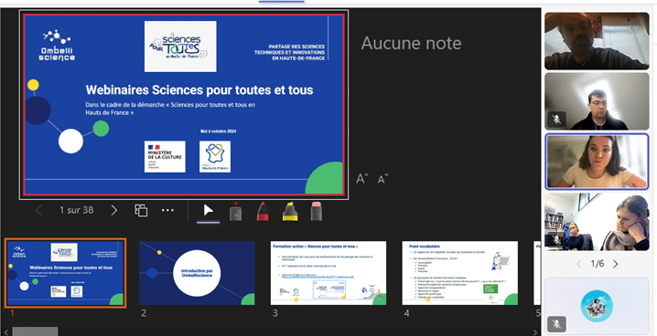Open slide 2 Introduction par Ombelliscience thumbnail
657x336 pixels.
[x=197, y=273]
